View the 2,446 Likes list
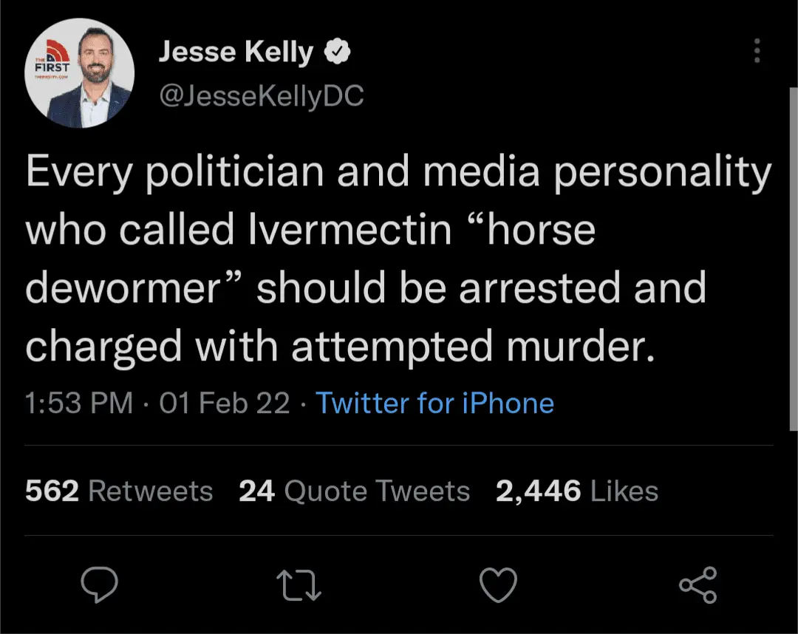Image resolution: width=798 pixels, height=634 pixels. pos(576,491)
